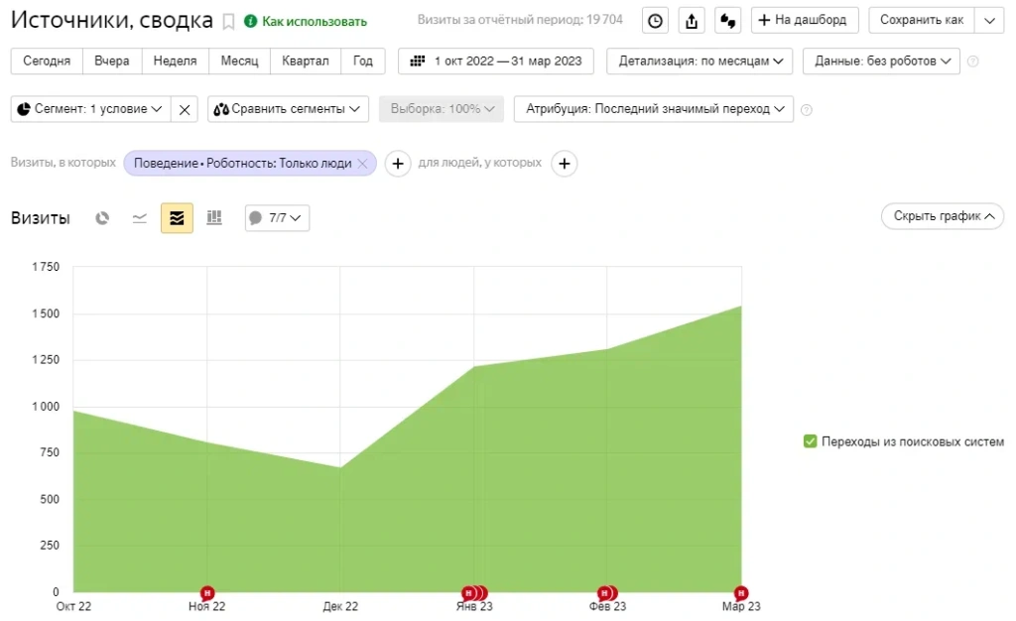1016x621 pixels.
Task: Select the stacked area chart icon
Action: tap(177, 218)
